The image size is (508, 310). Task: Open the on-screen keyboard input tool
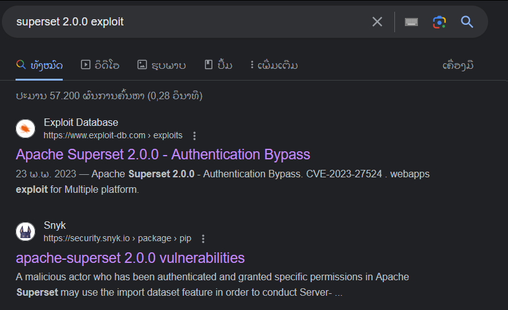[x=412, y=22]
